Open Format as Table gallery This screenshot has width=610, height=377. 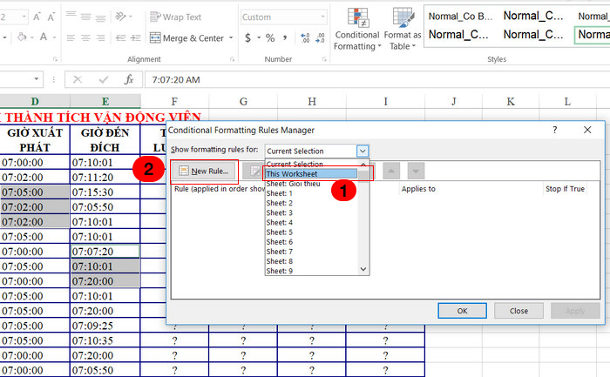click(403, 29)
